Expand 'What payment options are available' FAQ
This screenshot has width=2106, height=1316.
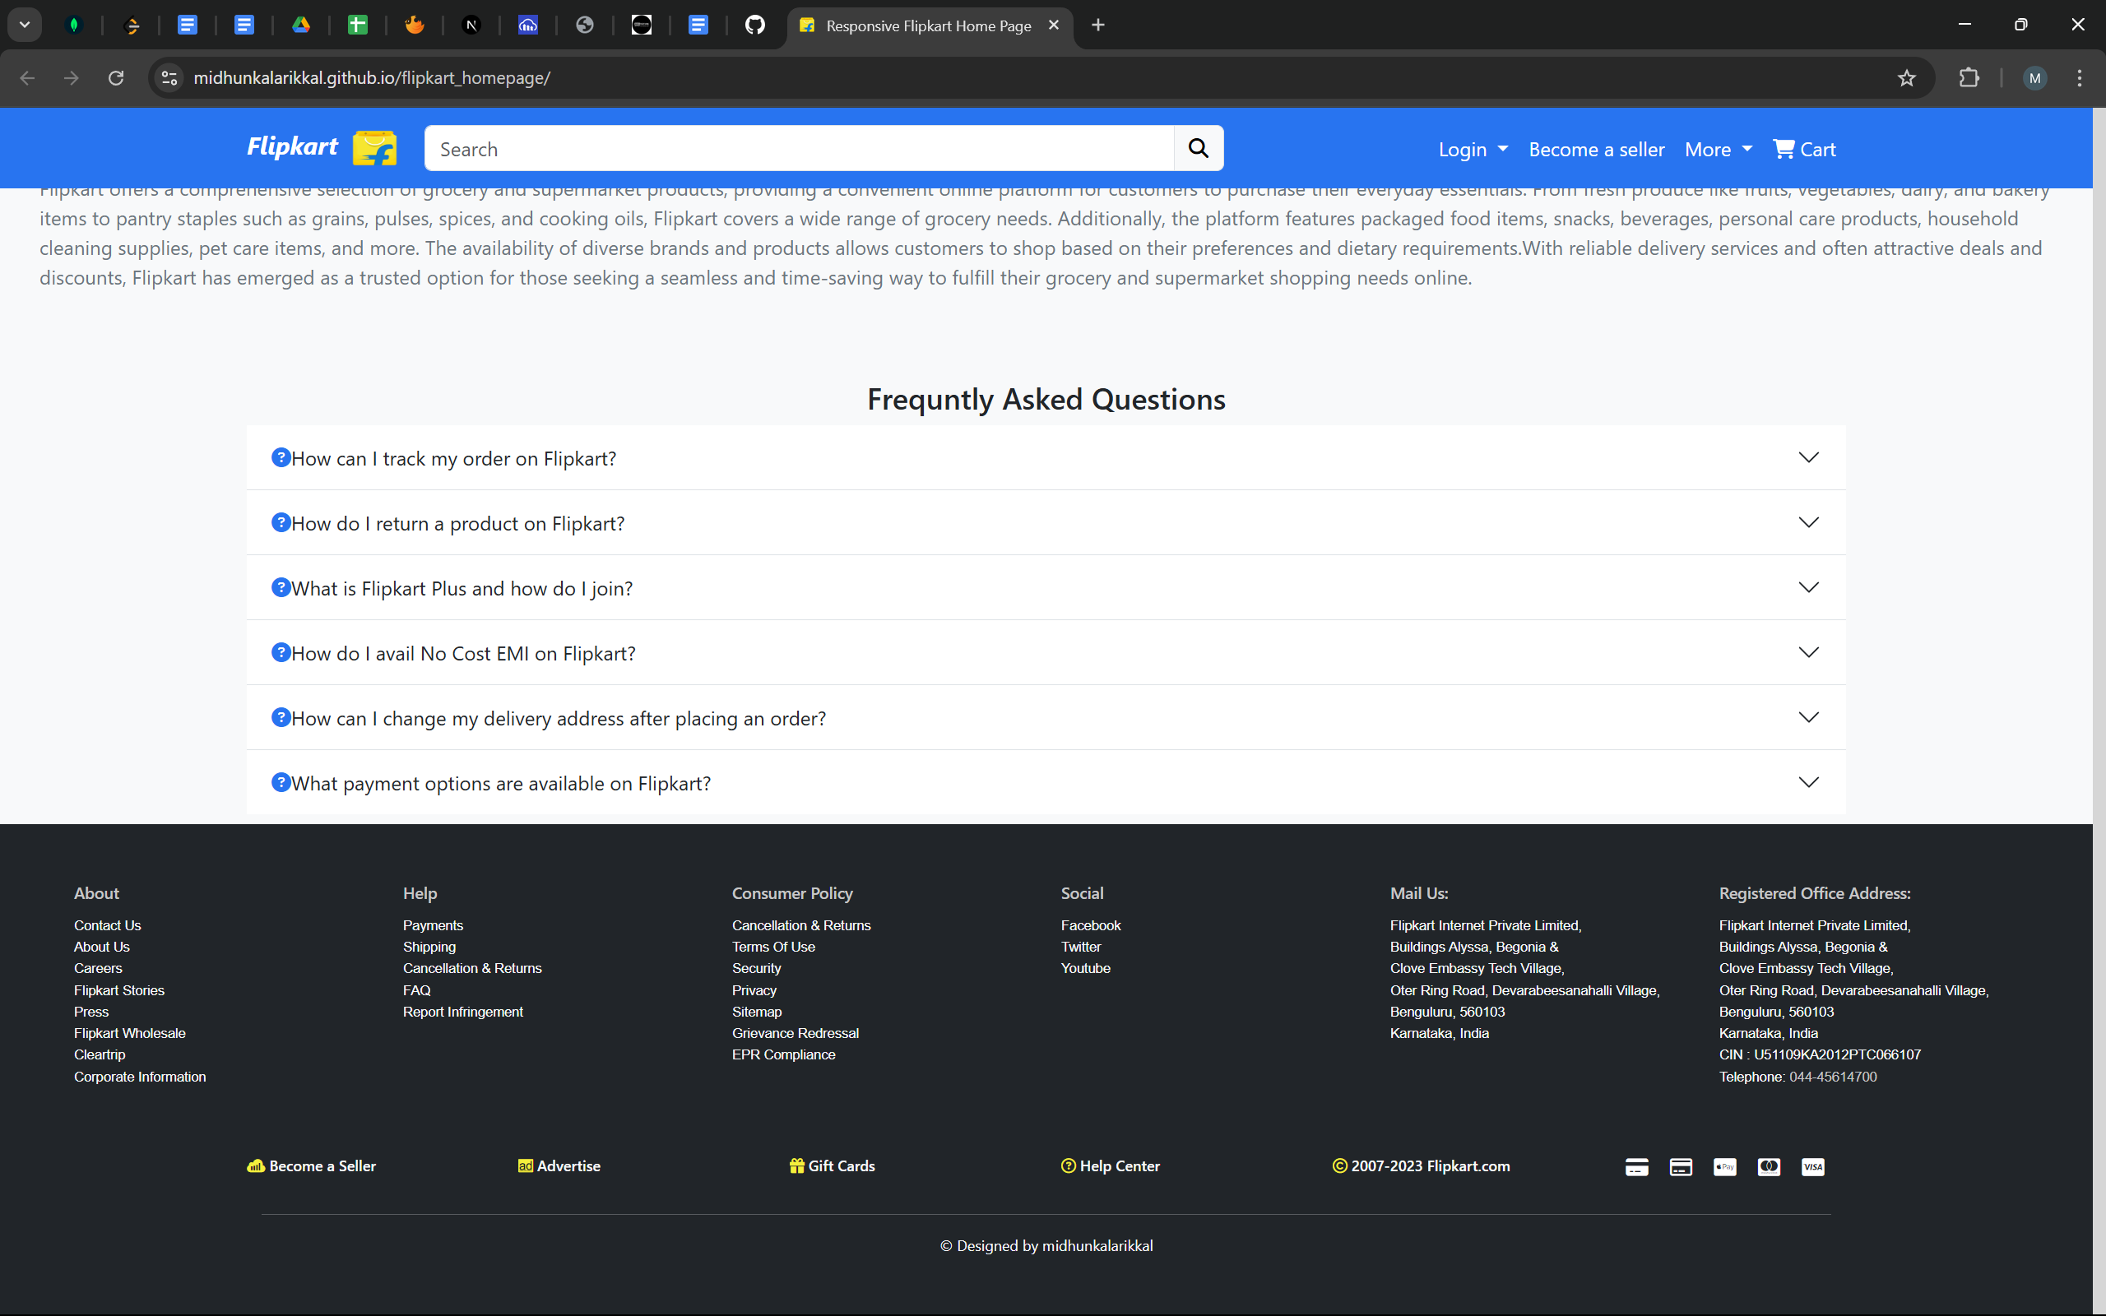[x=1046, y=782]
